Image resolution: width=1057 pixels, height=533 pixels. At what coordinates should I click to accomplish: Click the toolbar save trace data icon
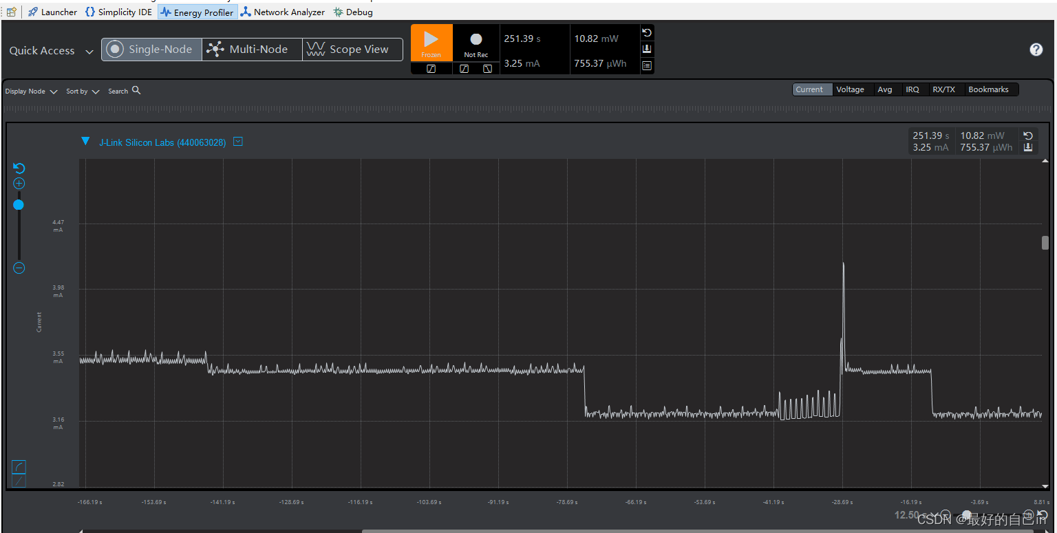[647, 49]
